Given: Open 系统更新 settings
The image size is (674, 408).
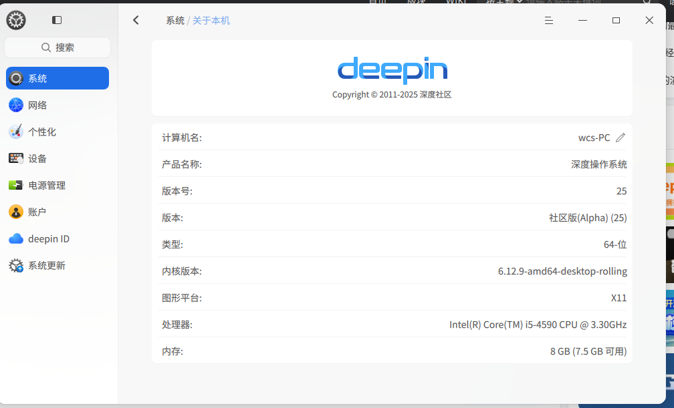Looking at the screenshot, I should (58, 265).
